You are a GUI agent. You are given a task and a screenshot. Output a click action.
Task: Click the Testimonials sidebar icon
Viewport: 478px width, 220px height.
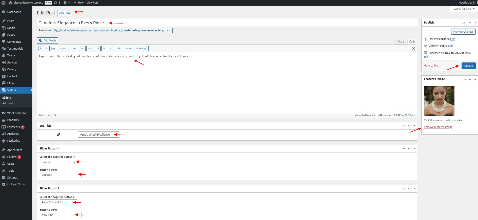tap(4, 49)
